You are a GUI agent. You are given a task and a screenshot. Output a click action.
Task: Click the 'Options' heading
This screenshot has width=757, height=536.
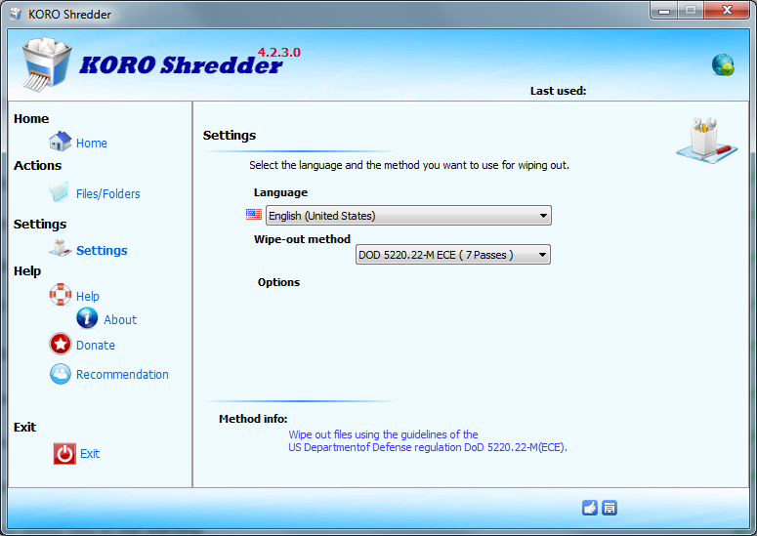coord(278,282)
